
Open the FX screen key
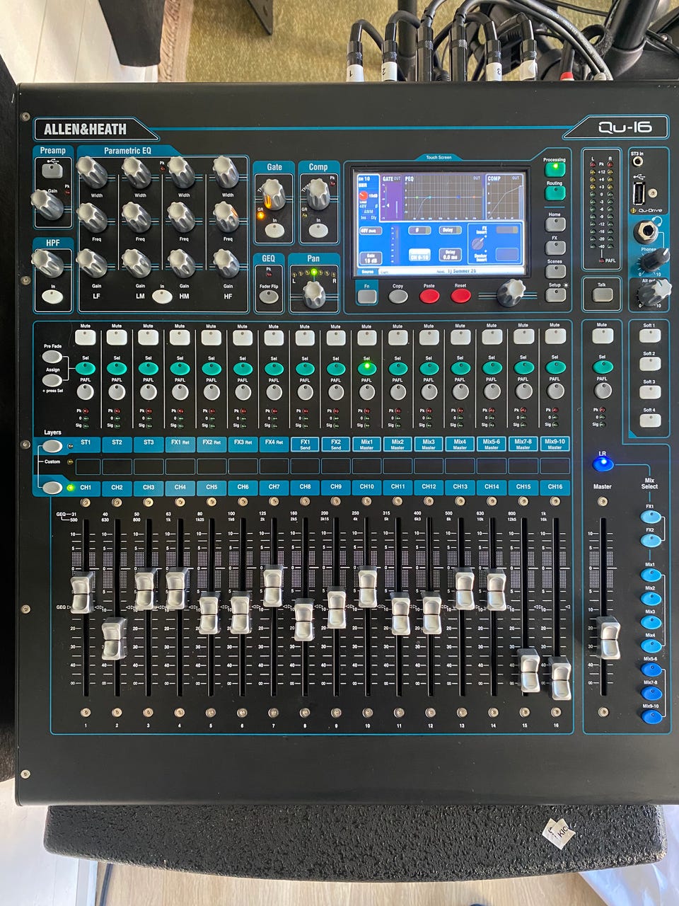[x=555, y=248]
